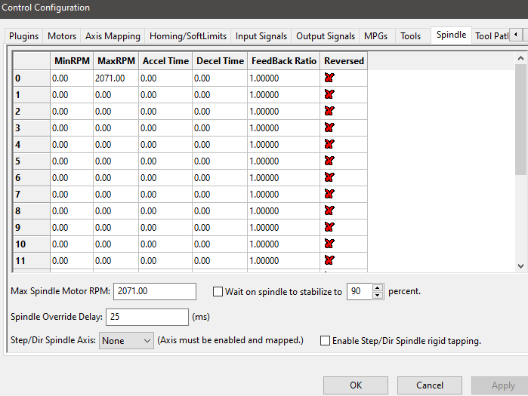
Task: Toggle Reversed red X for spindle range 5
Action: [x=329, y=161]
